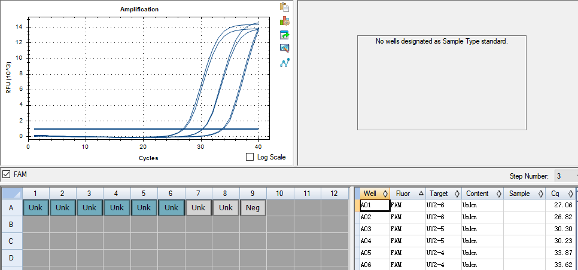This screenshot has width=578, height=270.
Task: Select plate row B header
Action: pyautogui.click(x=11, y=225)
